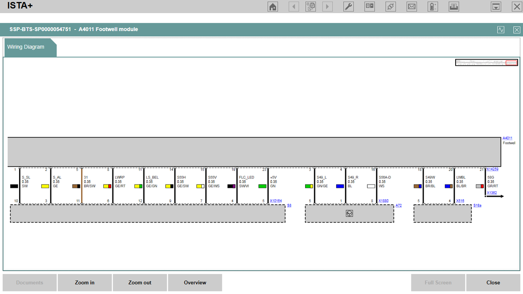Click the printer icon
Image resolution: width=523 pixels, height=294 pixels.
tap(454, 7)
